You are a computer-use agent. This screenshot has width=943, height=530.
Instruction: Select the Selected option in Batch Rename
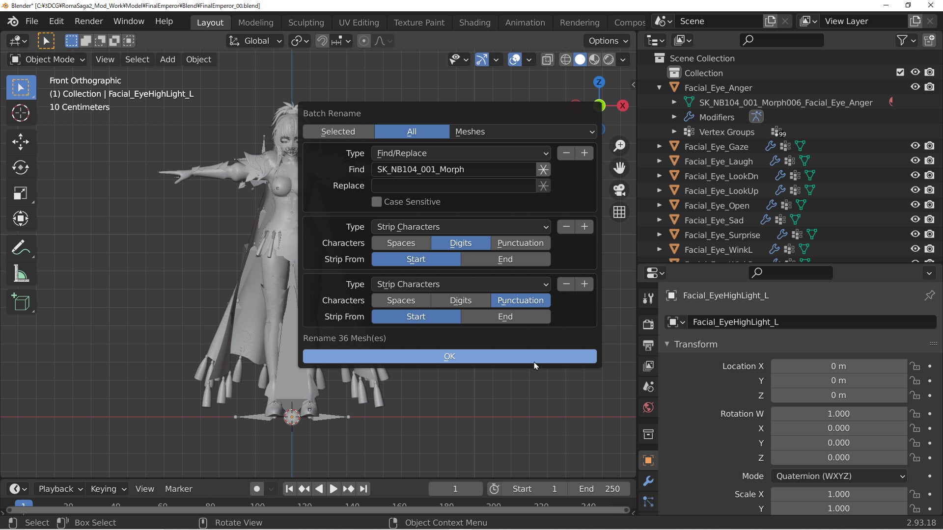(x=338, y=132)
